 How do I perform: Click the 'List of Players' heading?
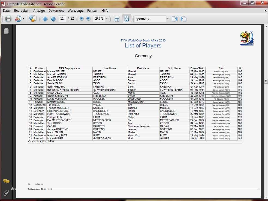143,46
